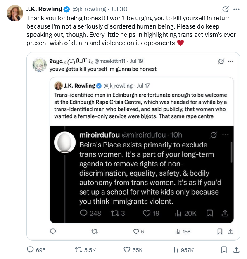This screenshot has height=259, width=247.
Task: Open J.K. Rowling's profile picture at top
Action: pos(15,13)
